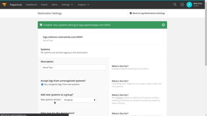
Task: Open the apps grid icon
Action: point(182,5)
